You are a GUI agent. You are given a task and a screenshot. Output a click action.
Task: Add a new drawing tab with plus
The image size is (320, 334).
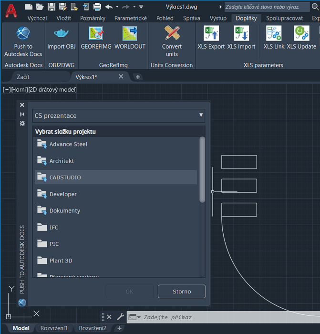(x=138, y=77)
